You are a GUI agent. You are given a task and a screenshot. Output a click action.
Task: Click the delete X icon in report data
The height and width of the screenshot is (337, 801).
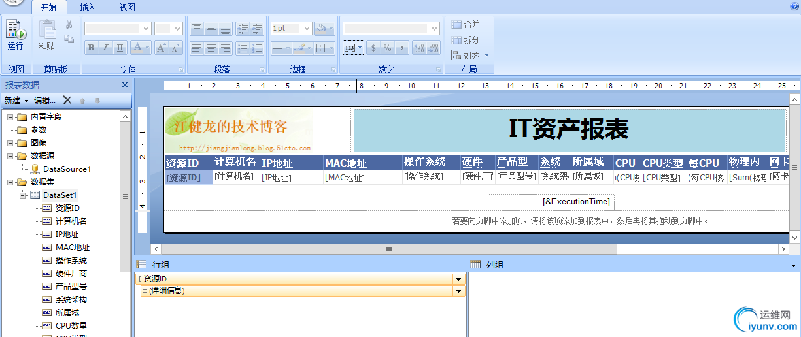pyautogui.click(x=67, y=100)
